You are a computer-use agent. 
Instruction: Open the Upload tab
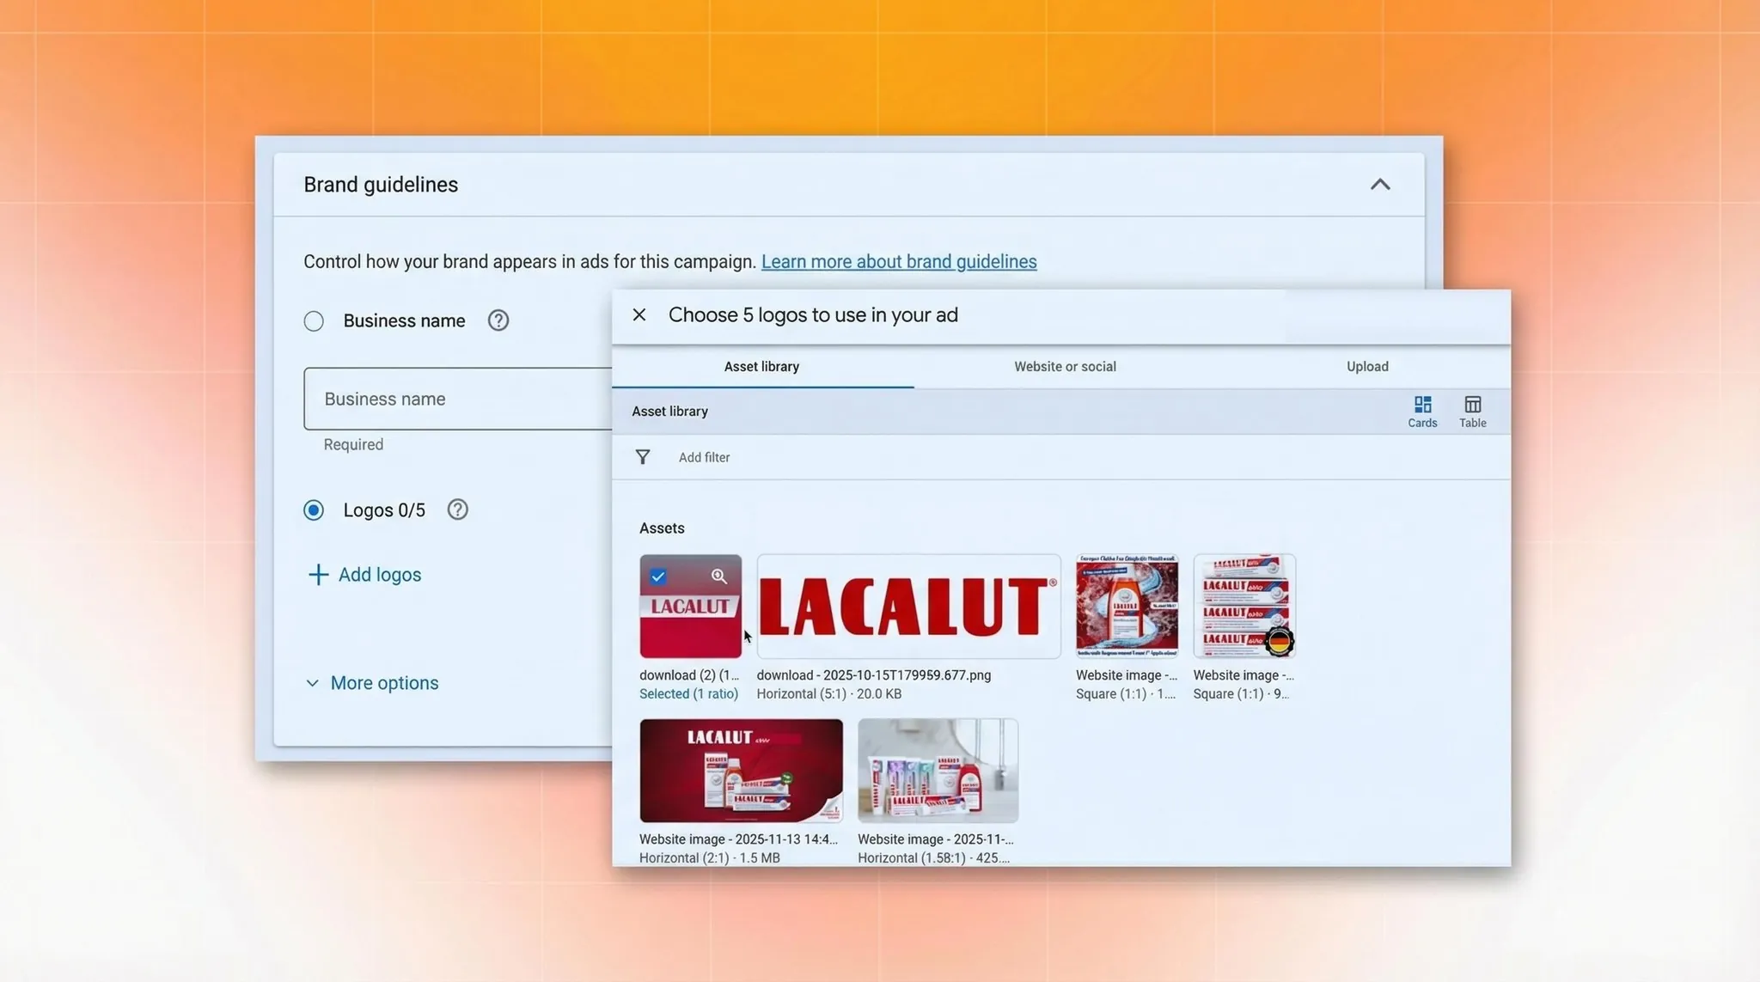[1367, 367]
